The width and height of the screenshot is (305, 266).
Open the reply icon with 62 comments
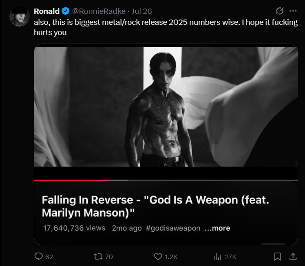(38, 257)
